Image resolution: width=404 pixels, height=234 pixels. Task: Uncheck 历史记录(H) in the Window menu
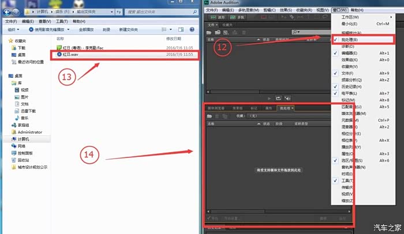[363, 87]
